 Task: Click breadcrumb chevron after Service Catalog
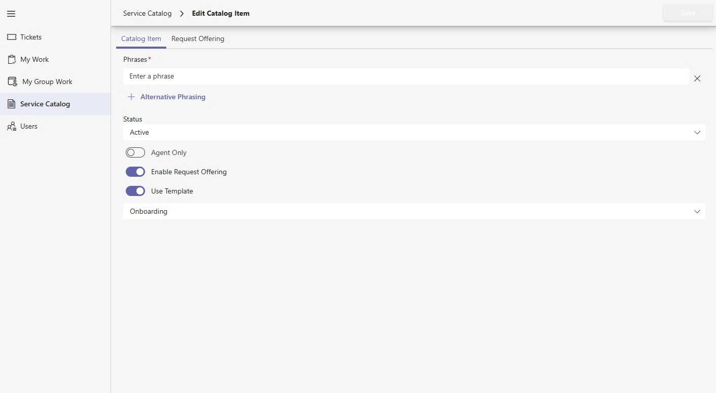pos(182,14)
